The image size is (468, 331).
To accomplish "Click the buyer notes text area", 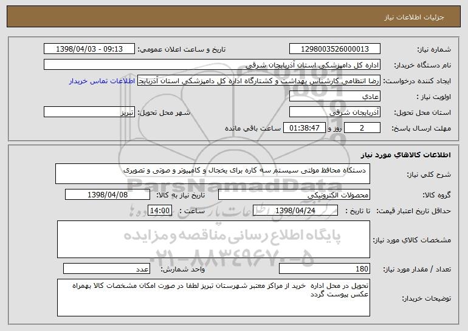I will point(213,298).
